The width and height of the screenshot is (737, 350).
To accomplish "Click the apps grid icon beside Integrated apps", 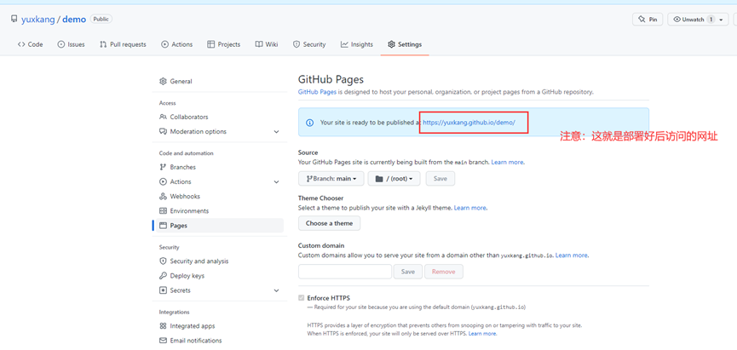I will pyautogui.click(x=163, y=325).
